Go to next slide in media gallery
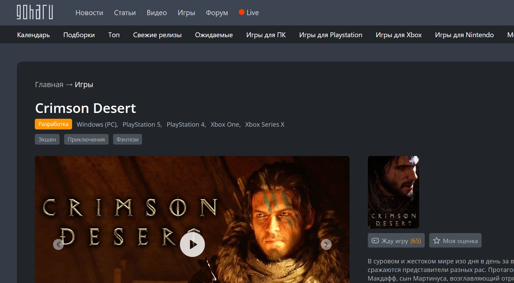Image resolution: width=514 pixels, height=283 pixels. [326, 244]
